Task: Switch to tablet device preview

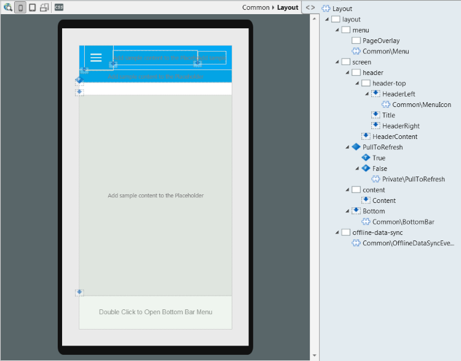Action: click(32, 7)
